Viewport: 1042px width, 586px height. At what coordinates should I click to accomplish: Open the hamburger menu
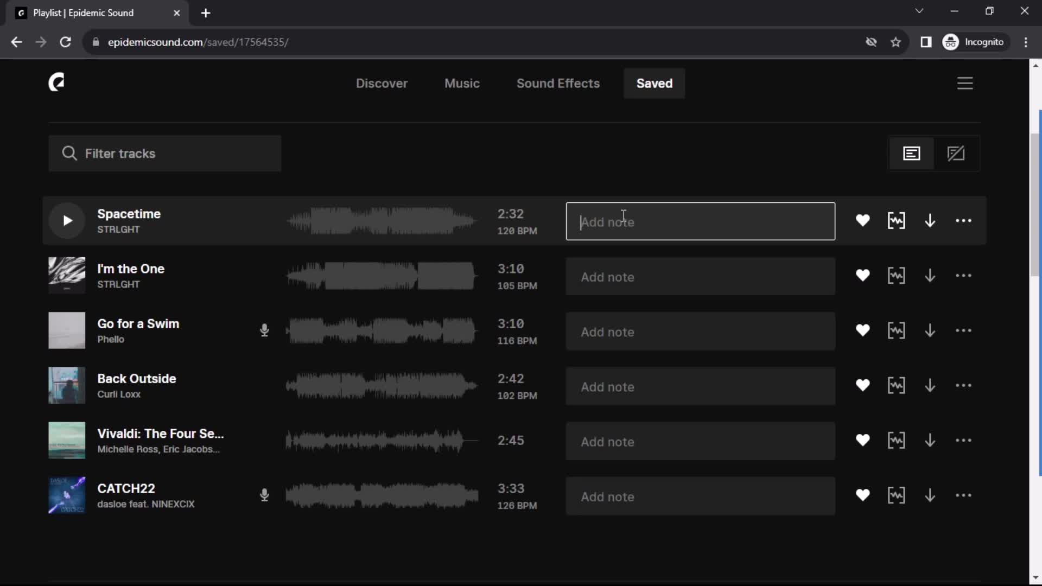[964, 83]
